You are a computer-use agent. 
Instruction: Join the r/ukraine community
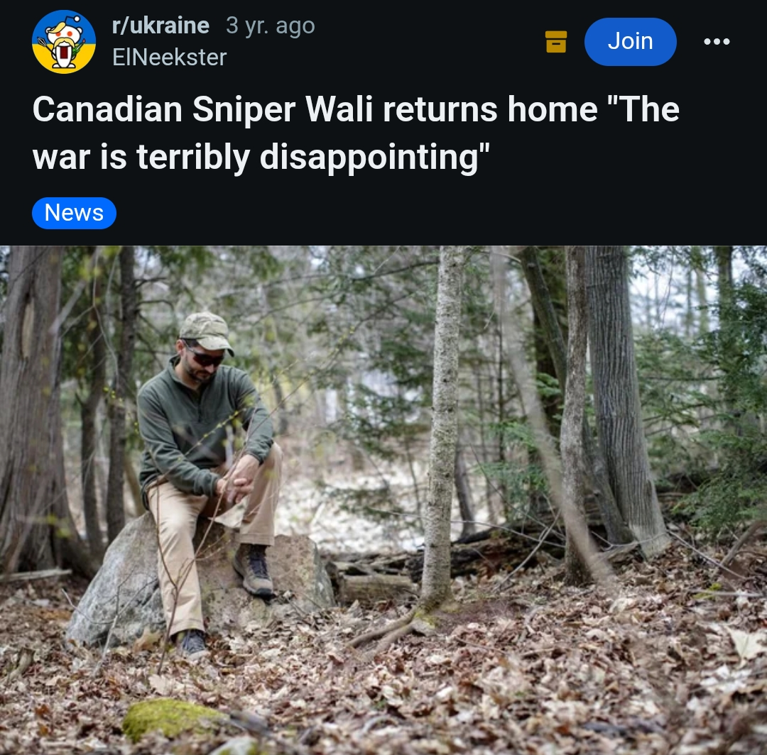pyautogui.click(x=630, y=42)
